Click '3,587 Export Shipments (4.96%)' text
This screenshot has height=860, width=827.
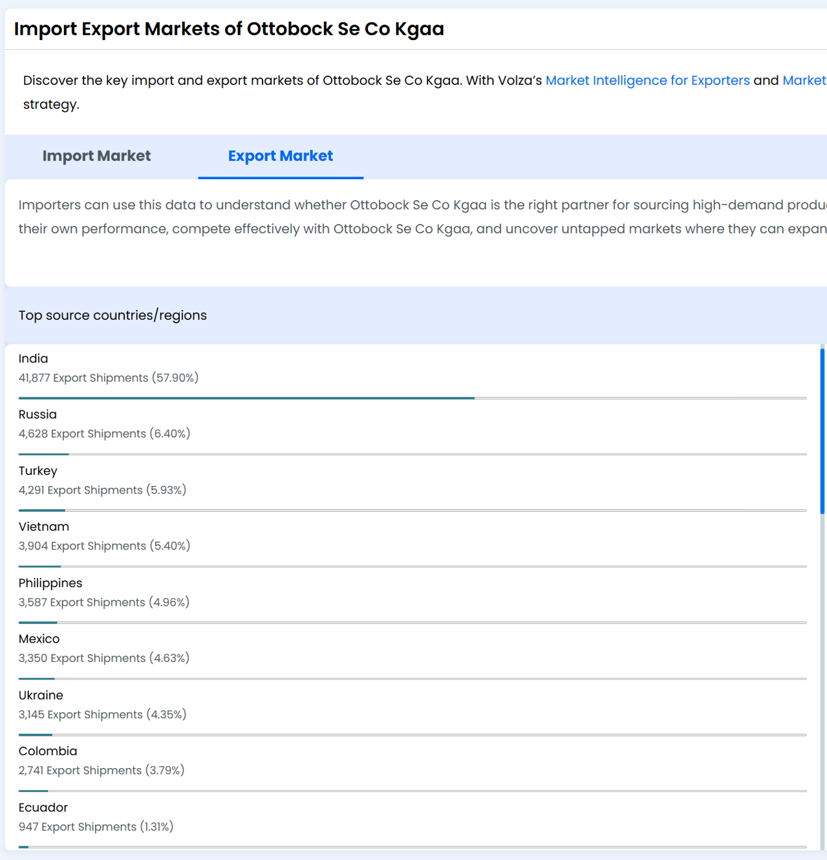coord(104,602)
